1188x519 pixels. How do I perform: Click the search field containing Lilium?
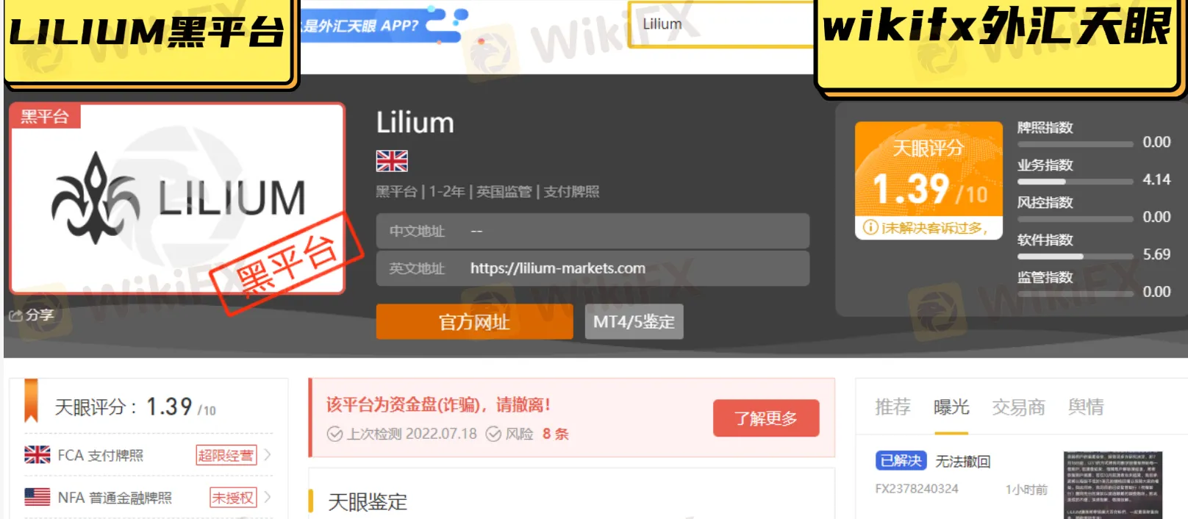pyautogui.click(x=721, y=24)
